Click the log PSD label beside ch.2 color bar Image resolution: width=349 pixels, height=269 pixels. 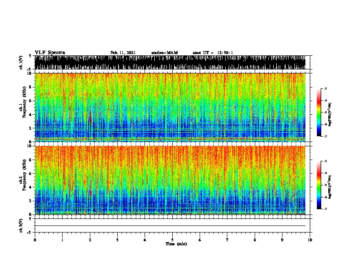(330, 187)
